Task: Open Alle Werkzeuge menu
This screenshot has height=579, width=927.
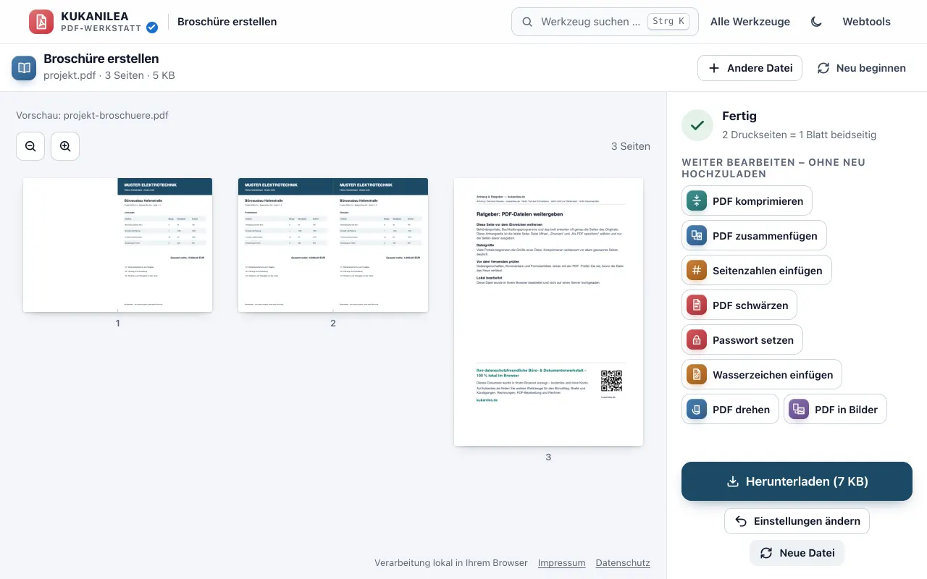Action: coord(750,22)
